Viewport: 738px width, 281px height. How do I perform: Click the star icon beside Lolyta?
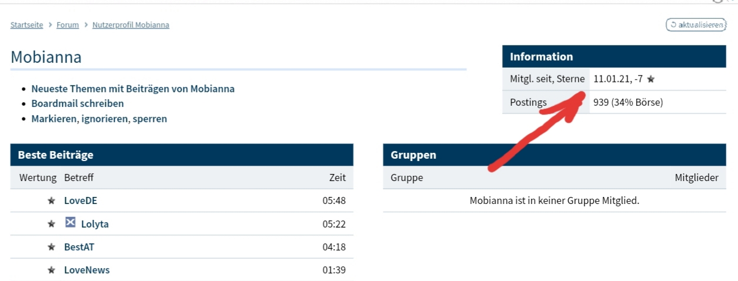tap(51, 224)
